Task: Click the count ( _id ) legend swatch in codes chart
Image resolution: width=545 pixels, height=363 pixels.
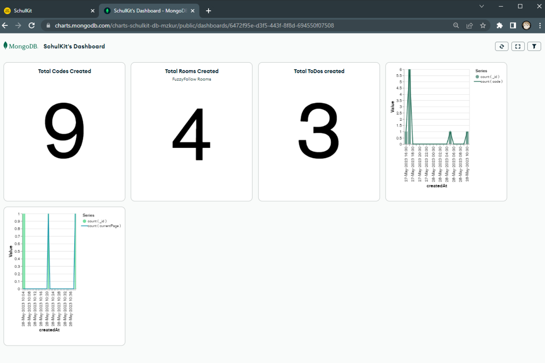Action: pos(477,77)
